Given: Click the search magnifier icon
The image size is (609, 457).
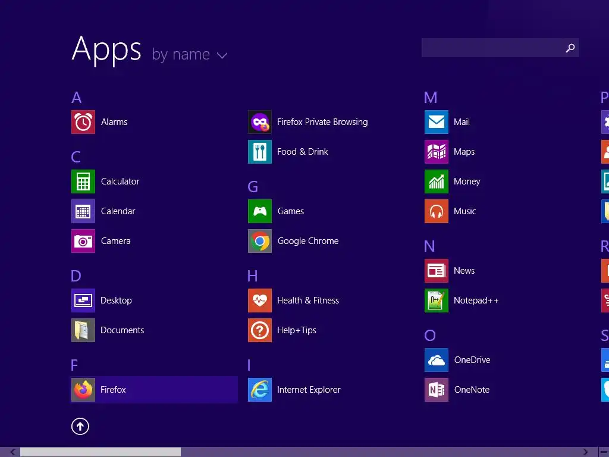Looking at the screenshot, I should click(570, 48).
